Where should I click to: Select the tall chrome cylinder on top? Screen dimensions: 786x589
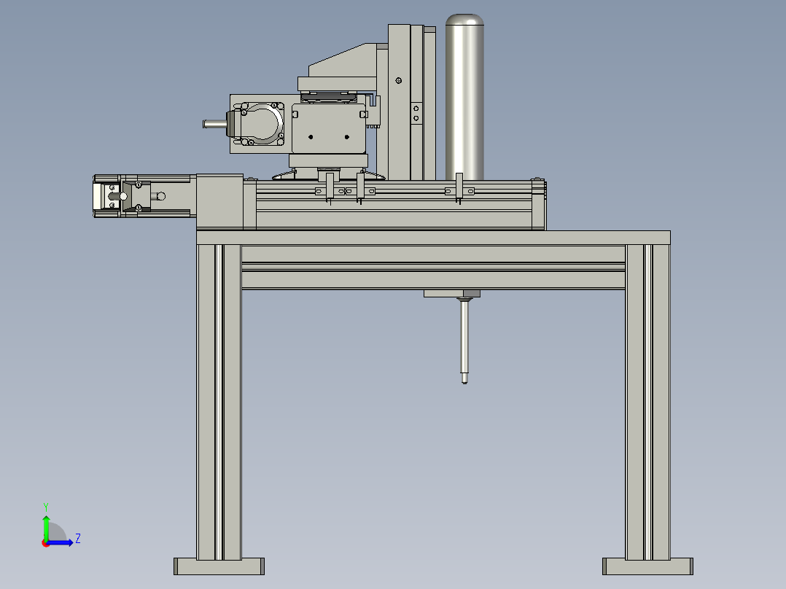click(x=464, y=97)
